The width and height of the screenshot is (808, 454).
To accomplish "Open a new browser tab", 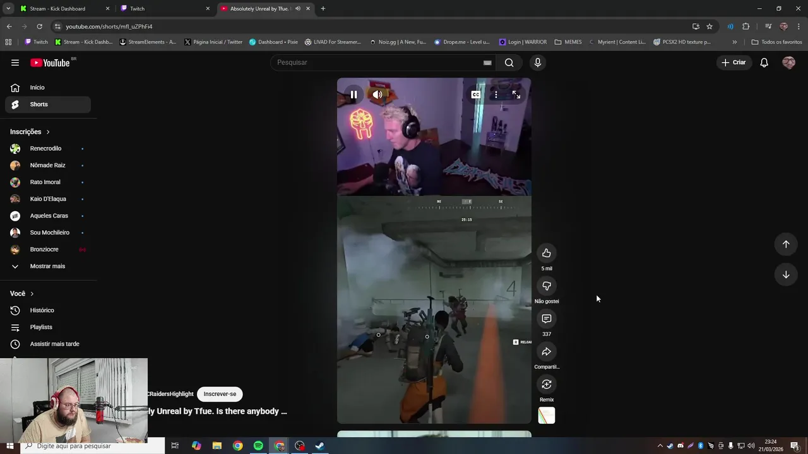I will pos(323,9).
